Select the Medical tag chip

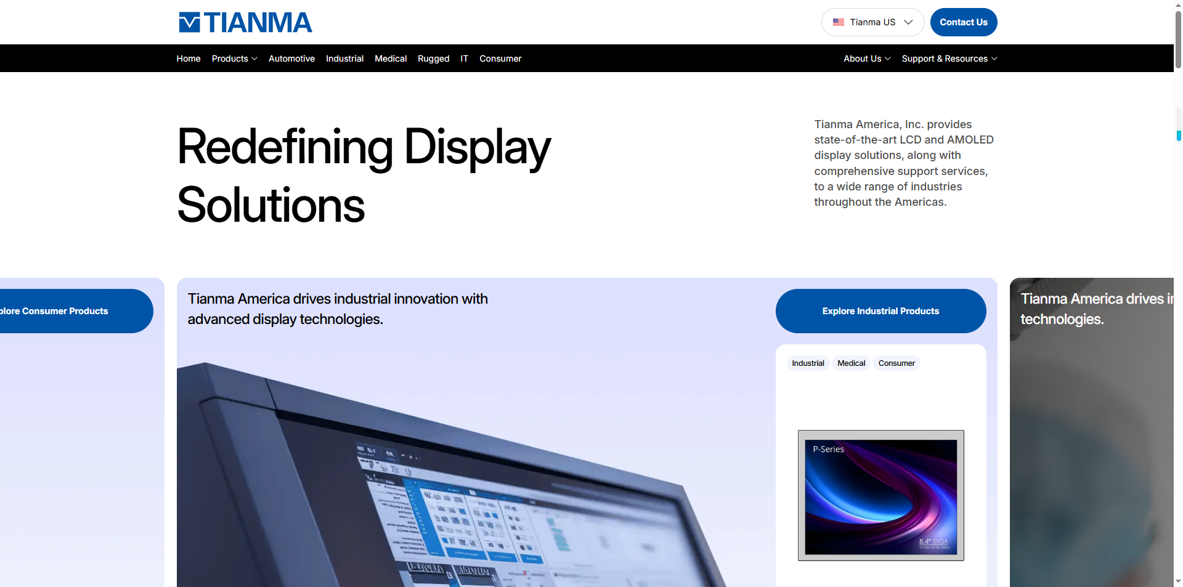click(x=851, y=363)
